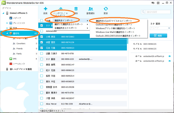The height and width of the screenshot is (113, 174).
Task: Click the 編集 edit button
Action: [158, 35]
